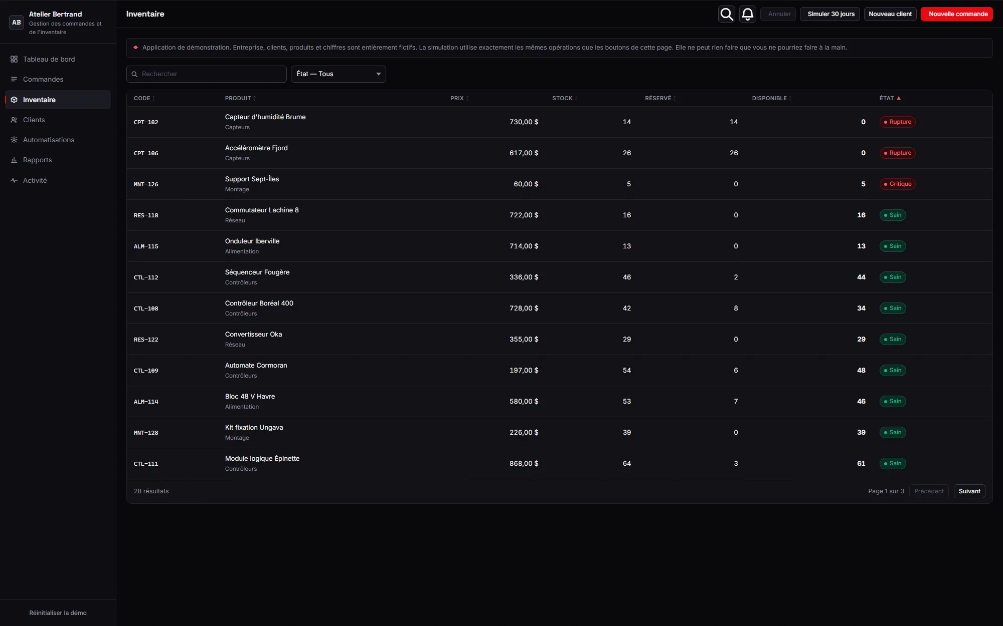Select Module logique Épinette product name
Image resolution: width=1003 pixels, height=626 pixels.
(x=262, y=459)
